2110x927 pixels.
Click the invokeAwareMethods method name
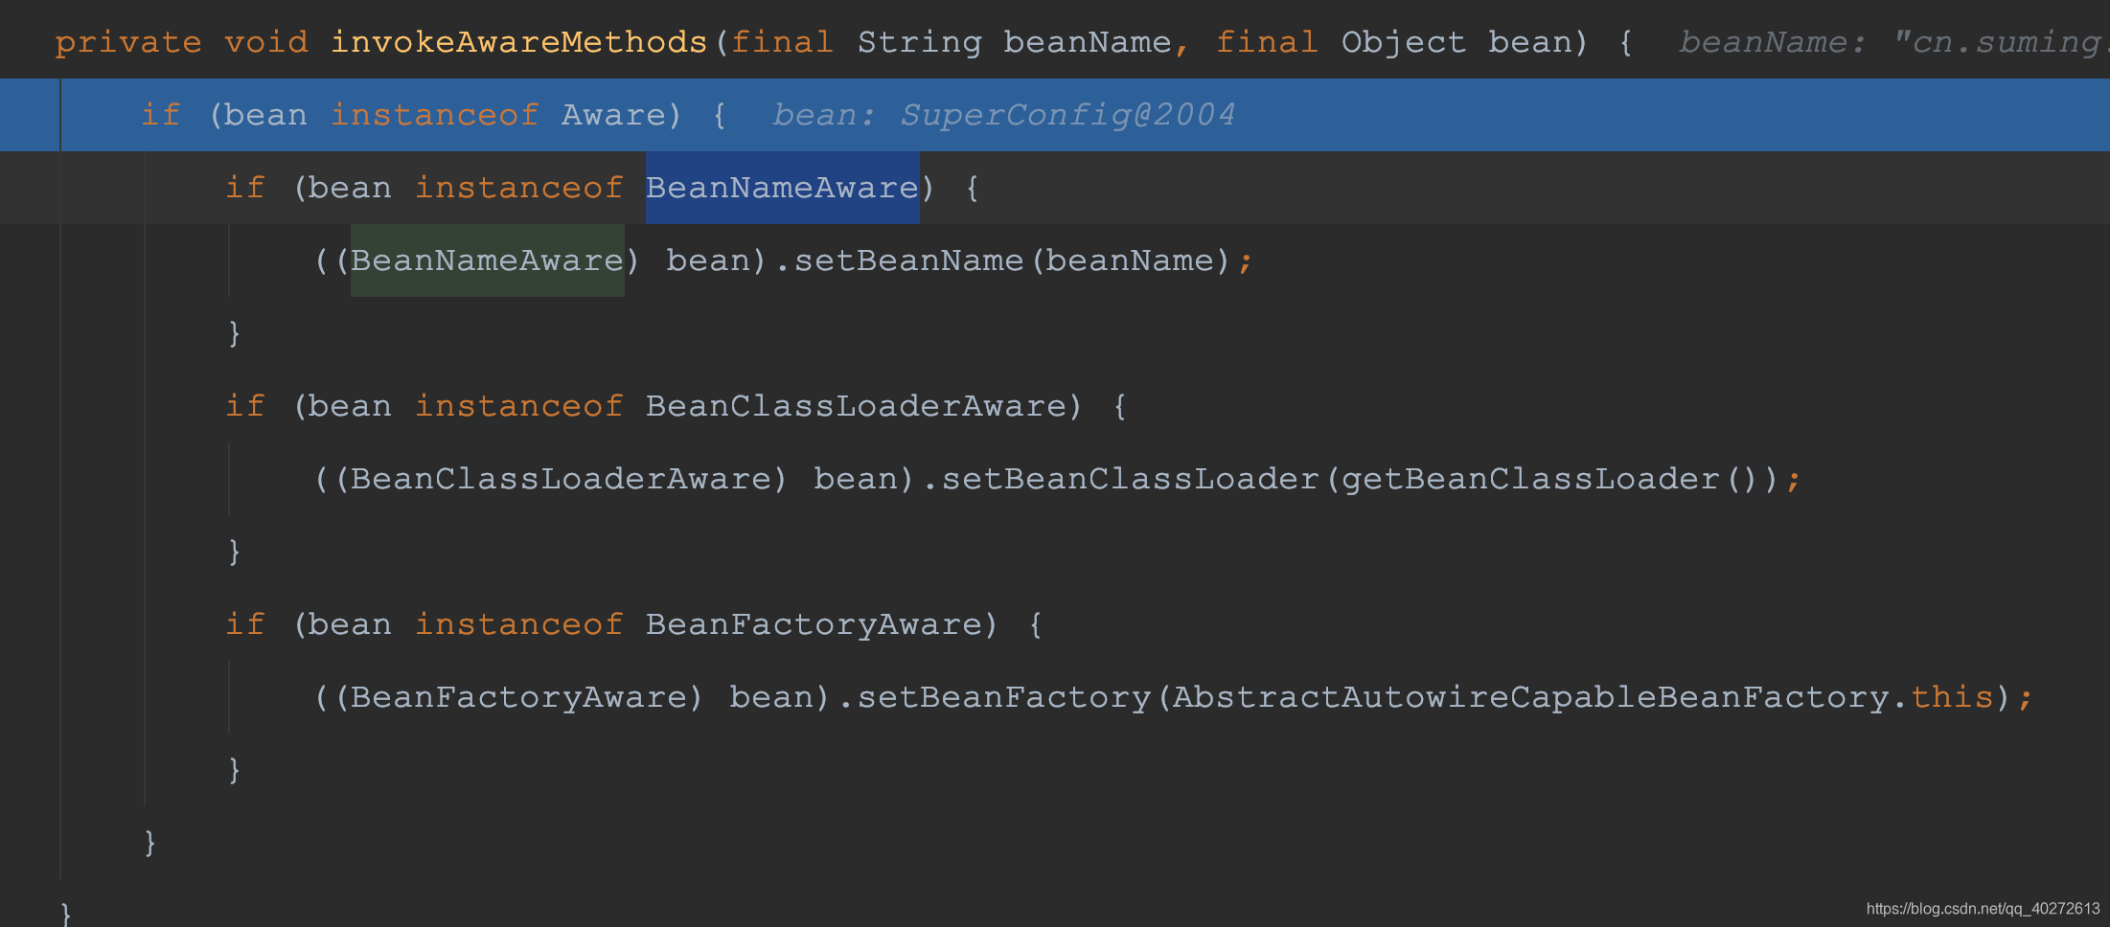point(518,42)
